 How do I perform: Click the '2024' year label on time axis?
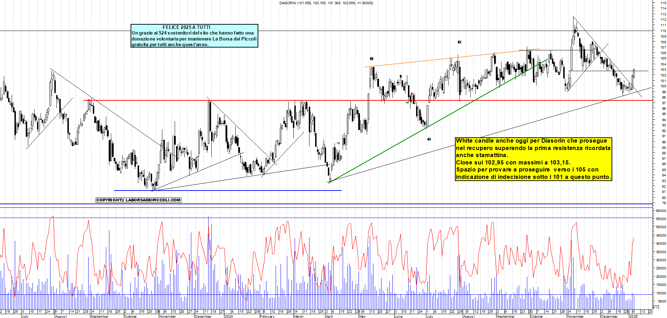[x=229, y=316]
